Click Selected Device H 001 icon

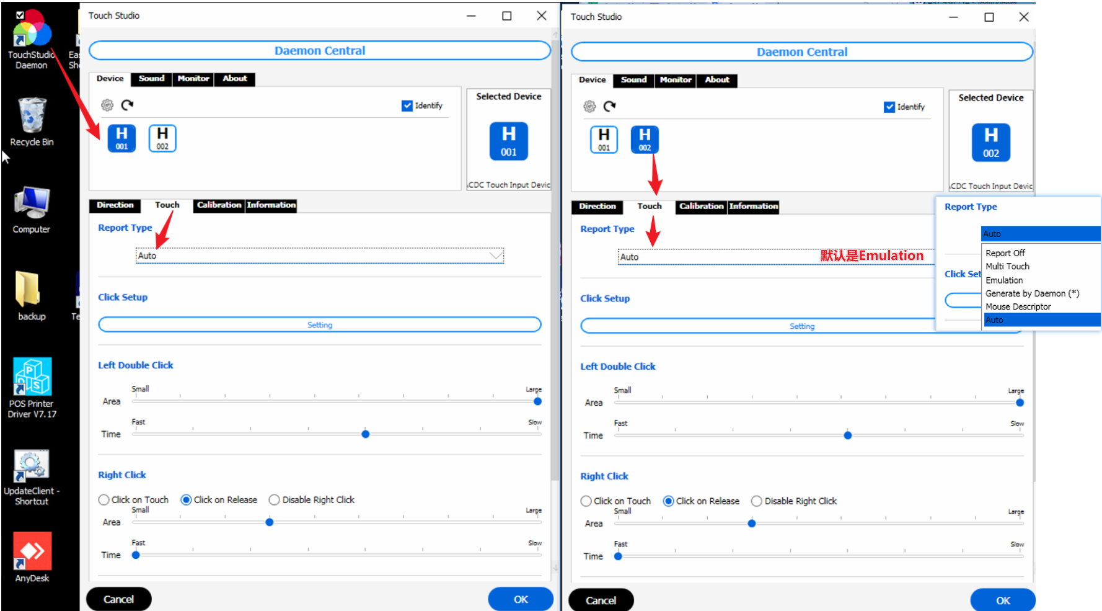coord(508,141)
